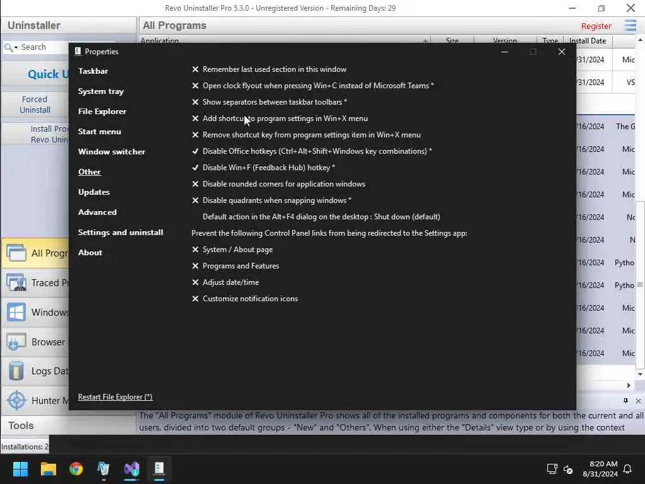Uncheck Disable Office hotkeys option
This screenshot has width=645, height=484.
pyautogui.click(x=312, y=151)
